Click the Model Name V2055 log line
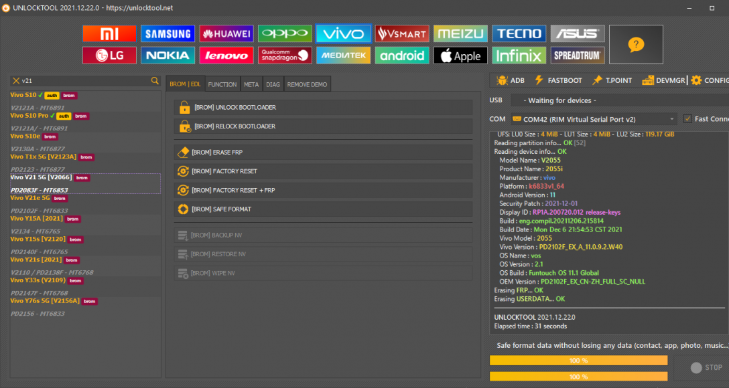The width and height of the screenshot is (729, 388). click(x=530, y=160)
